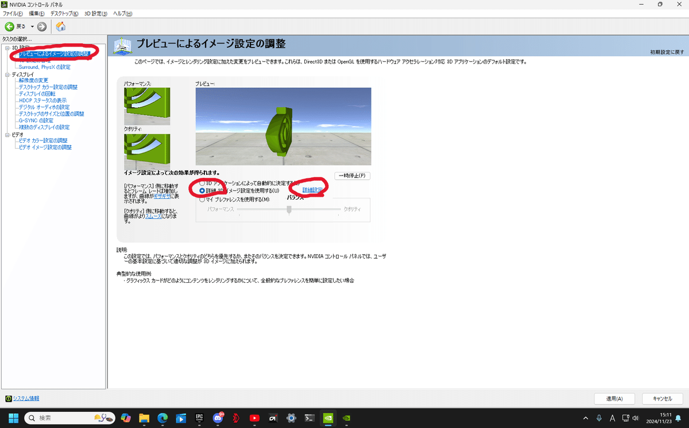Open デジタル オーディオの設定 page
The height and width of the screenshot is (428, 689).
click(44, 107)
